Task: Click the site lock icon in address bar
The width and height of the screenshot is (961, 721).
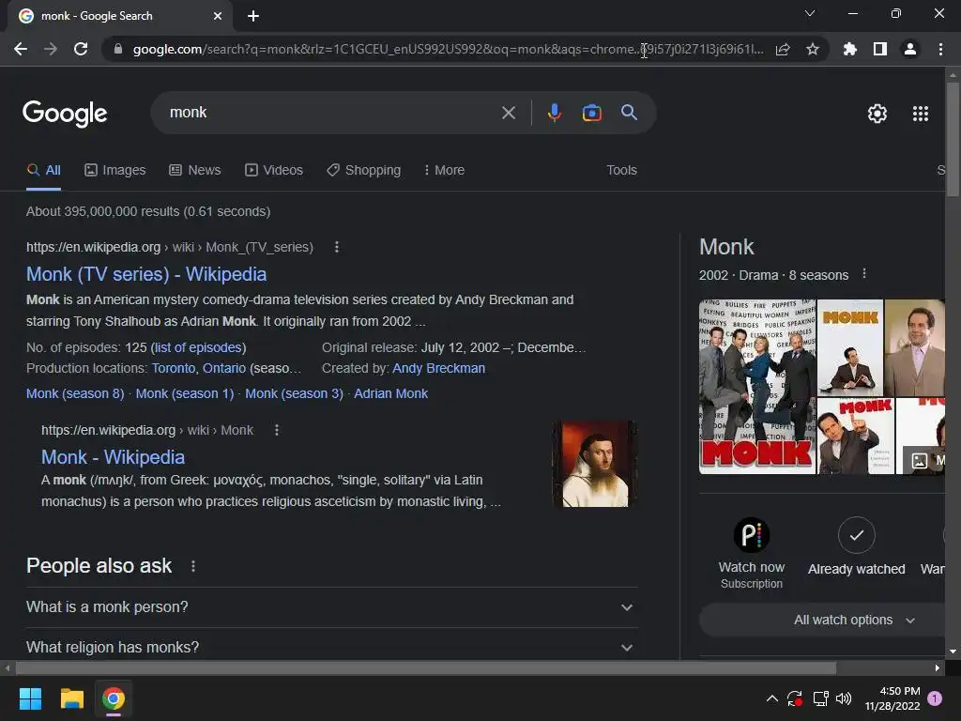Action: click(118, 49)
